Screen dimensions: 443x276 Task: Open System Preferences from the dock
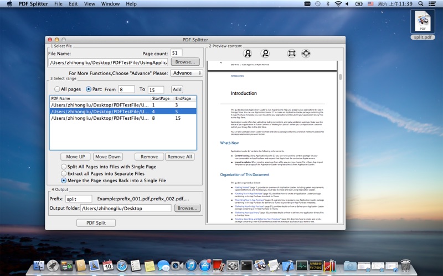233,266
